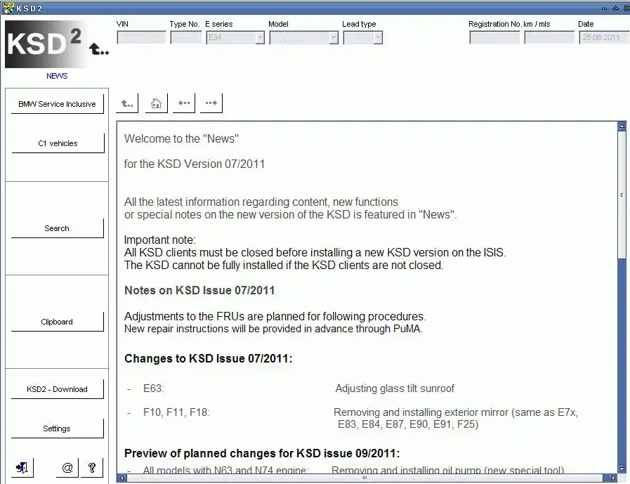The height and width of the screenshot is (484, 630).
Task: Click the Date field
Action: 604,37
